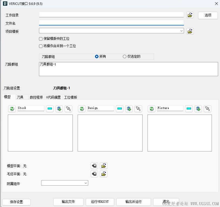Click the 运行VERICUT button
Image resolution: width=220 pixels, height=207 pixels.
[100, 202]
